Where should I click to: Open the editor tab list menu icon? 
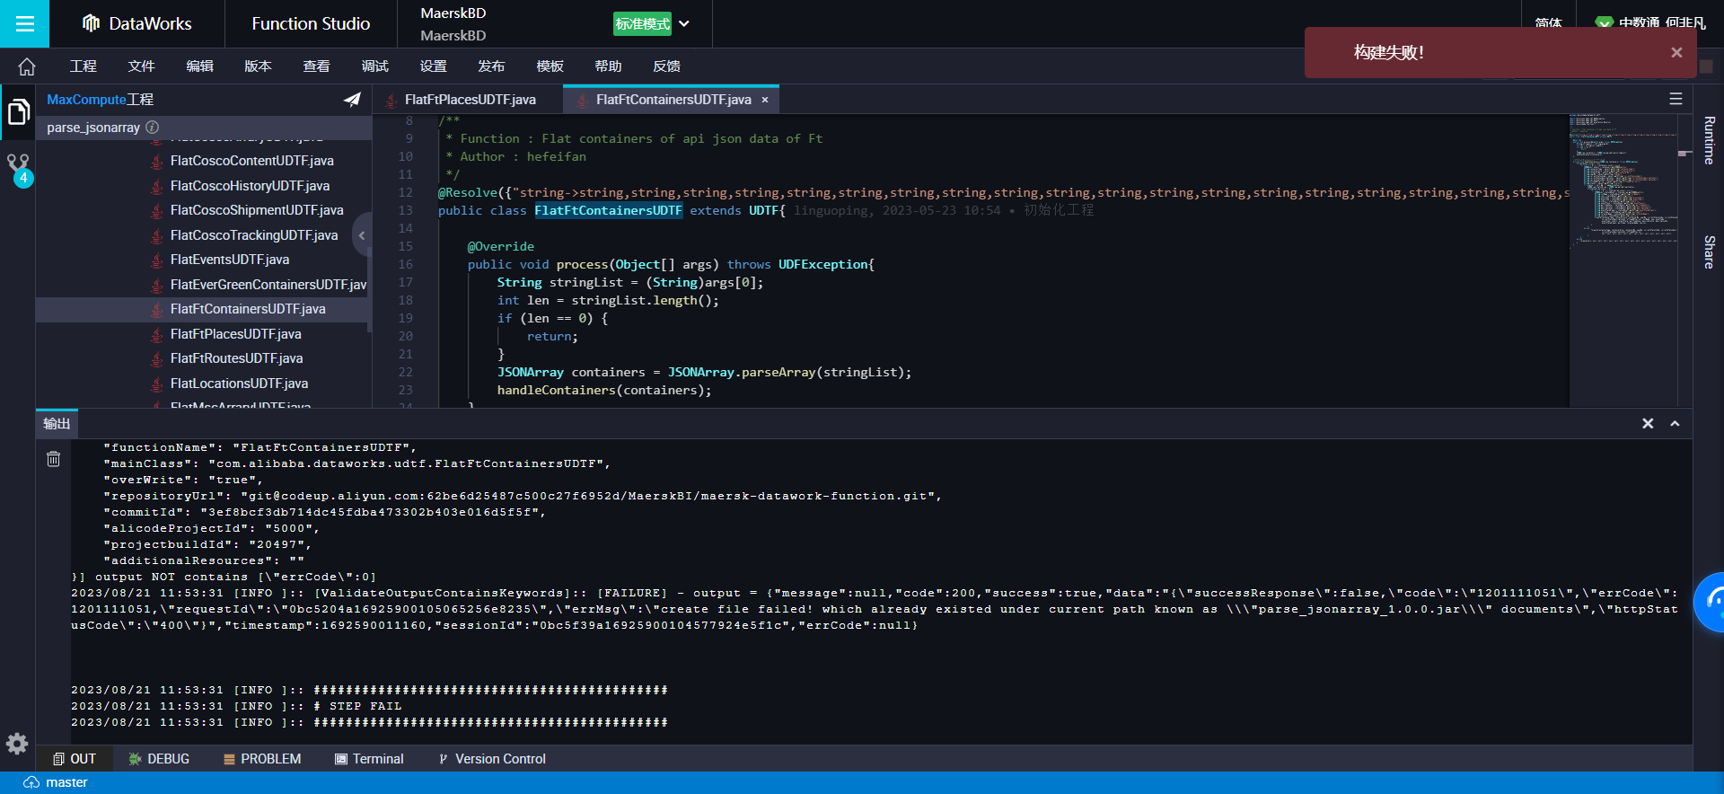[x=1676, y=99]
